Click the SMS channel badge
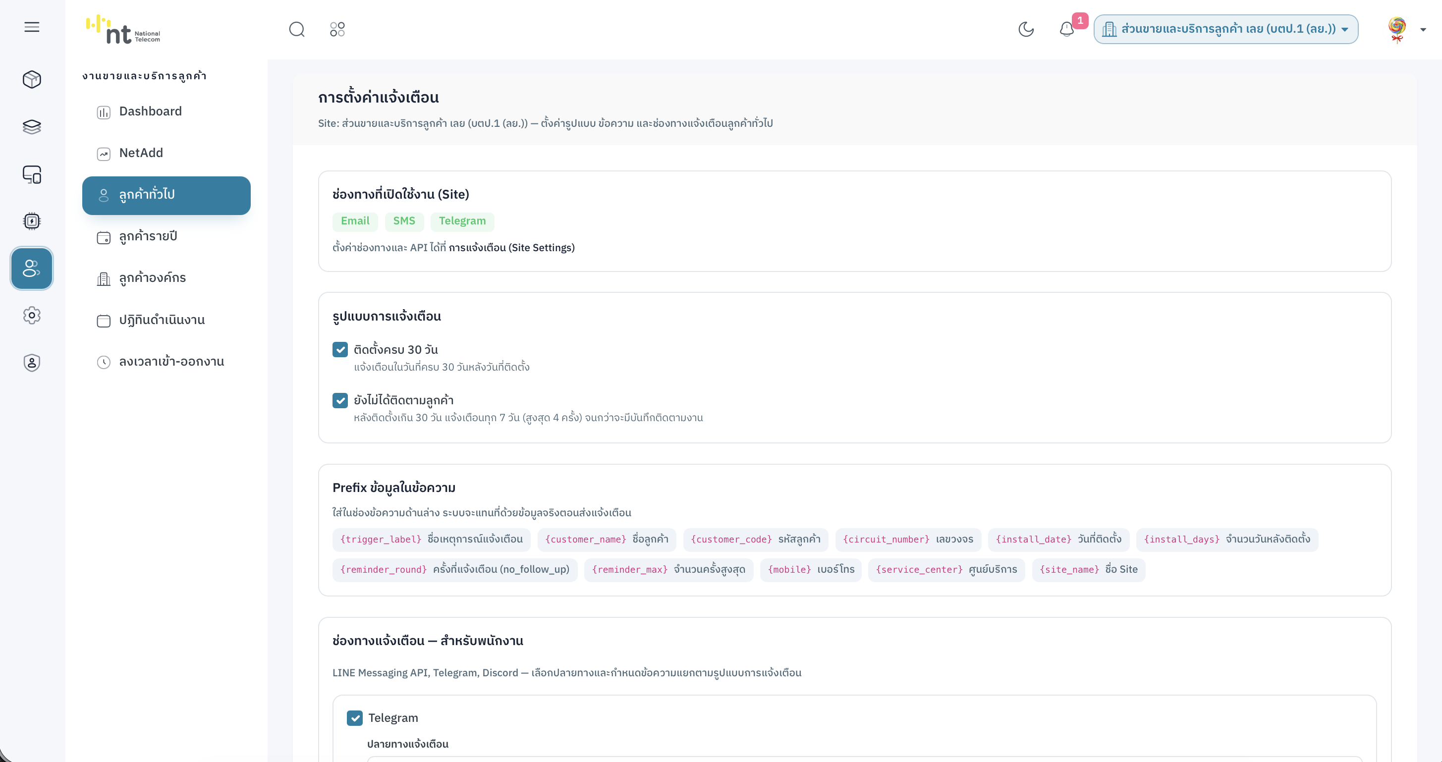Image resolution: width=1442 pixels, height=762 pixels. coord(403,221)
